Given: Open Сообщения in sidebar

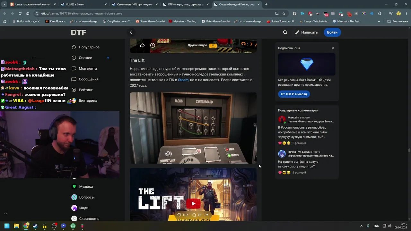Looking at the screenshot, I should [x=85, y=79].
